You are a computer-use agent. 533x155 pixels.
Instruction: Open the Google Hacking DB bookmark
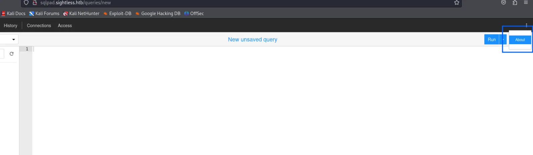[158, 13]
